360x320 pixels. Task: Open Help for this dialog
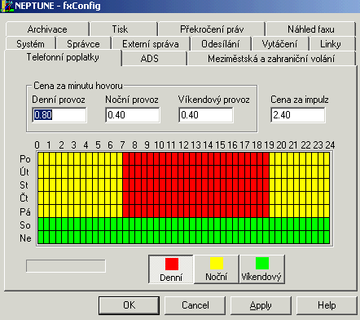[x=327, y=305]
